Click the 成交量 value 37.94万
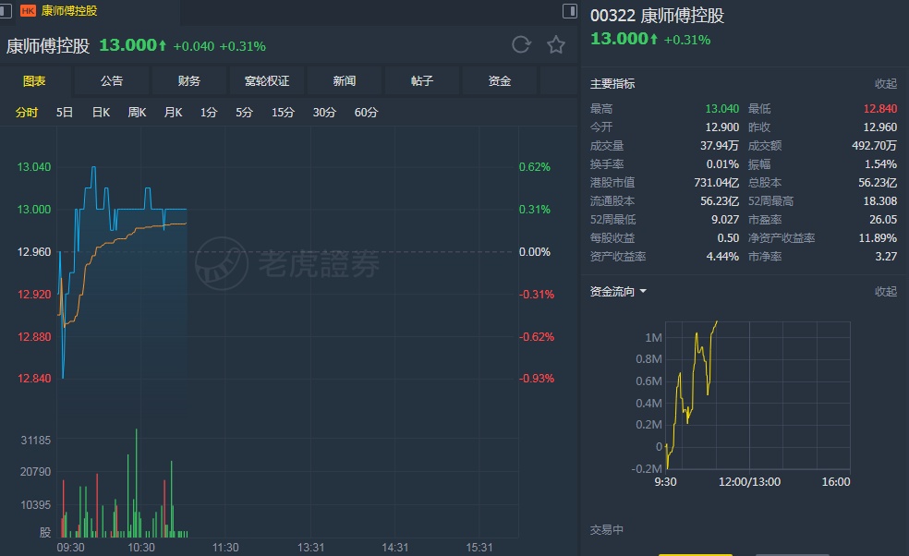 click(719, 146)
